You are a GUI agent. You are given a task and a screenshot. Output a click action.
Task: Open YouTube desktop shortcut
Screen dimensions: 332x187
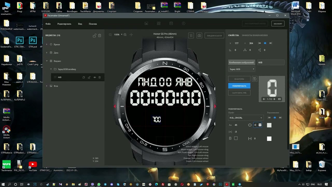tap(33, 166)
